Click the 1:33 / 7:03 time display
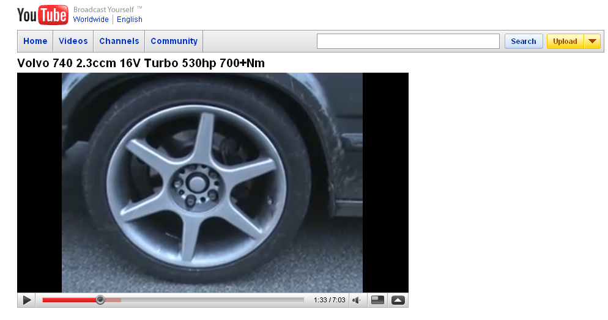The height and width of the screenshot is (320, 608). coord(329,300)
